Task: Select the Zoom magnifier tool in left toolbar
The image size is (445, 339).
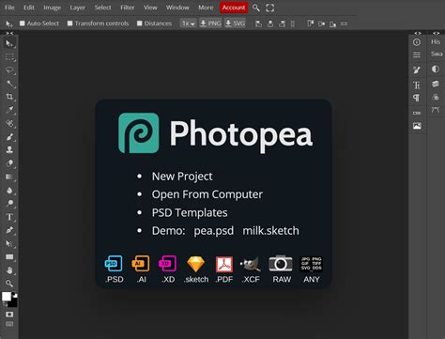Action: point(9,284)
